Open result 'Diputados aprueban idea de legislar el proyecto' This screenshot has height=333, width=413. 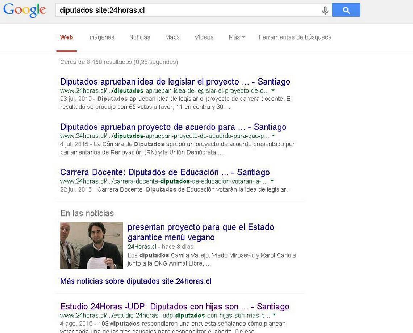pyautogui.click(x=175, y=82)
